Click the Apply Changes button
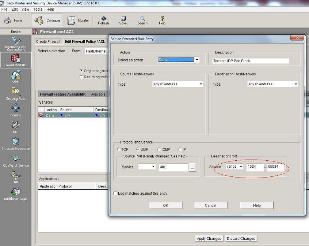The image size is (309, 246). [209, 238]
